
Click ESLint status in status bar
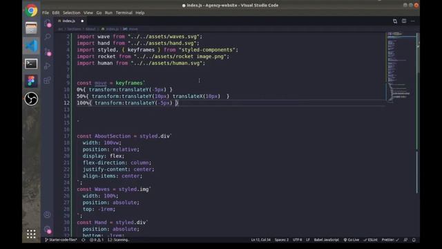(370, 240)
